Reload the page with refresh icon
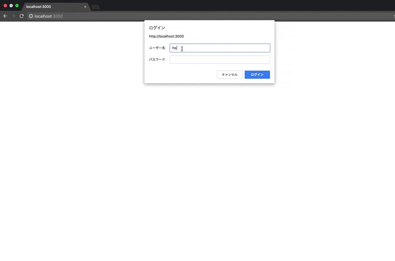 (22, 16)
